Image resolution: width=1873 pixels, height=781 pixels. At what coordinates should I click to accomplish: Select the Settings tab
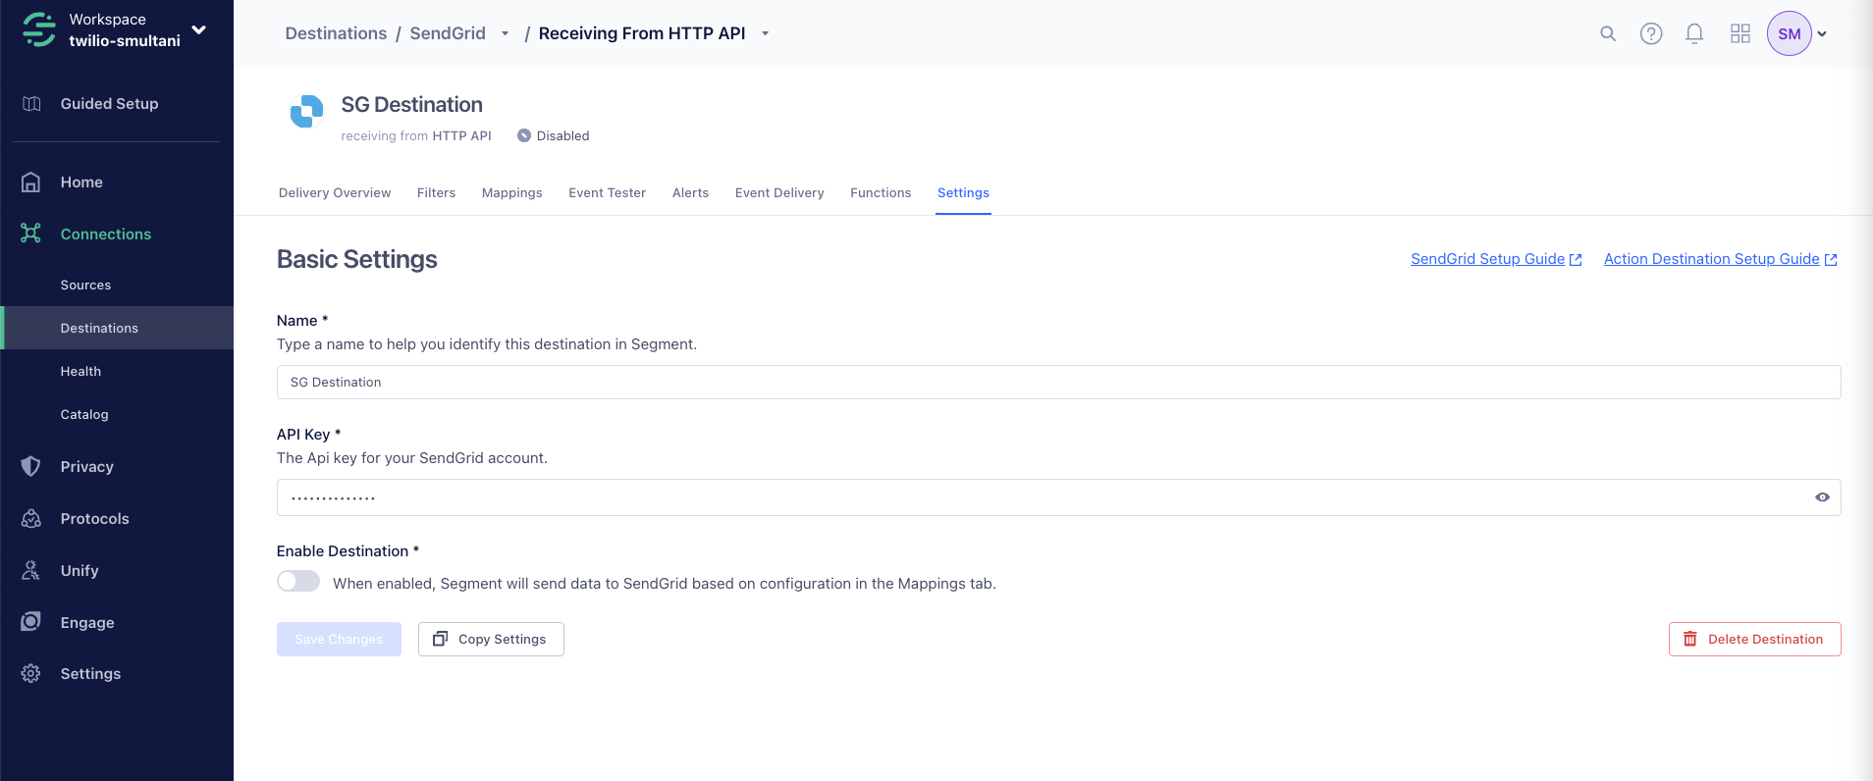tap(963, 193)
